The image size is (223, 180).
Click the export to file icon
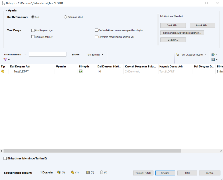pos(213,54)
